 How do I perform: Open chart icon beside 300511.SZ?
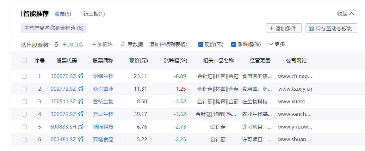80,101
